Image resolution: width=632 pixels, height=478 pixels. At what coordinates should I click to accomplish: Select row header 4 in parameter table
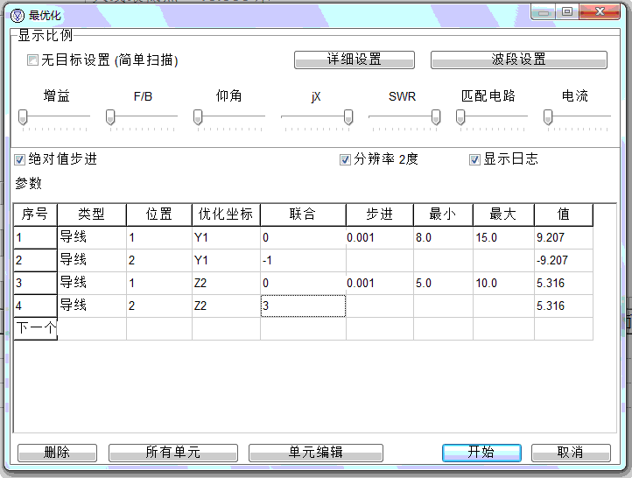point(36,306)
